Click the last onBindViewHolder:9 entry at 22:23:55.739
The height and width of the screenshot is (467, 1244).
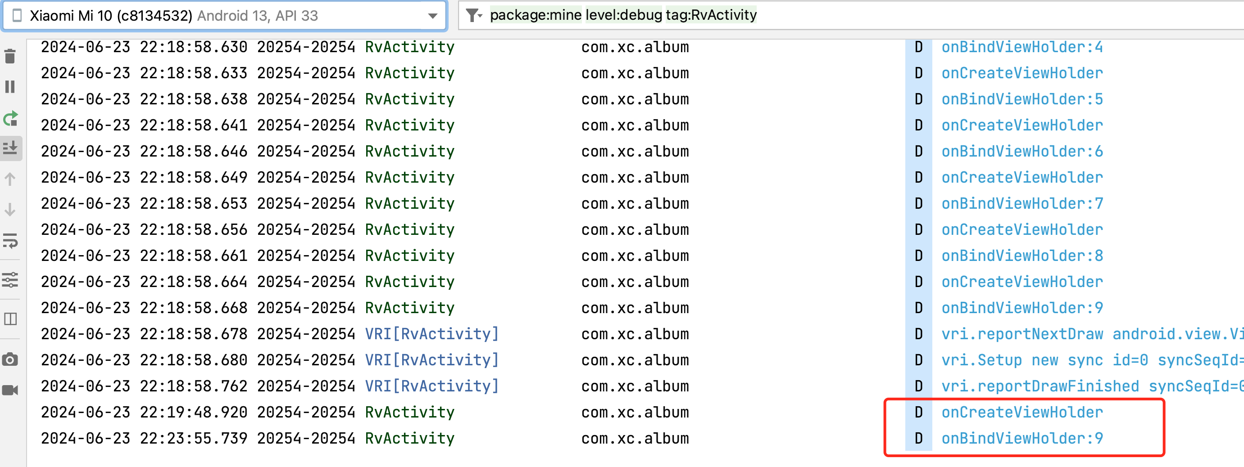(x=1022, y=438)
